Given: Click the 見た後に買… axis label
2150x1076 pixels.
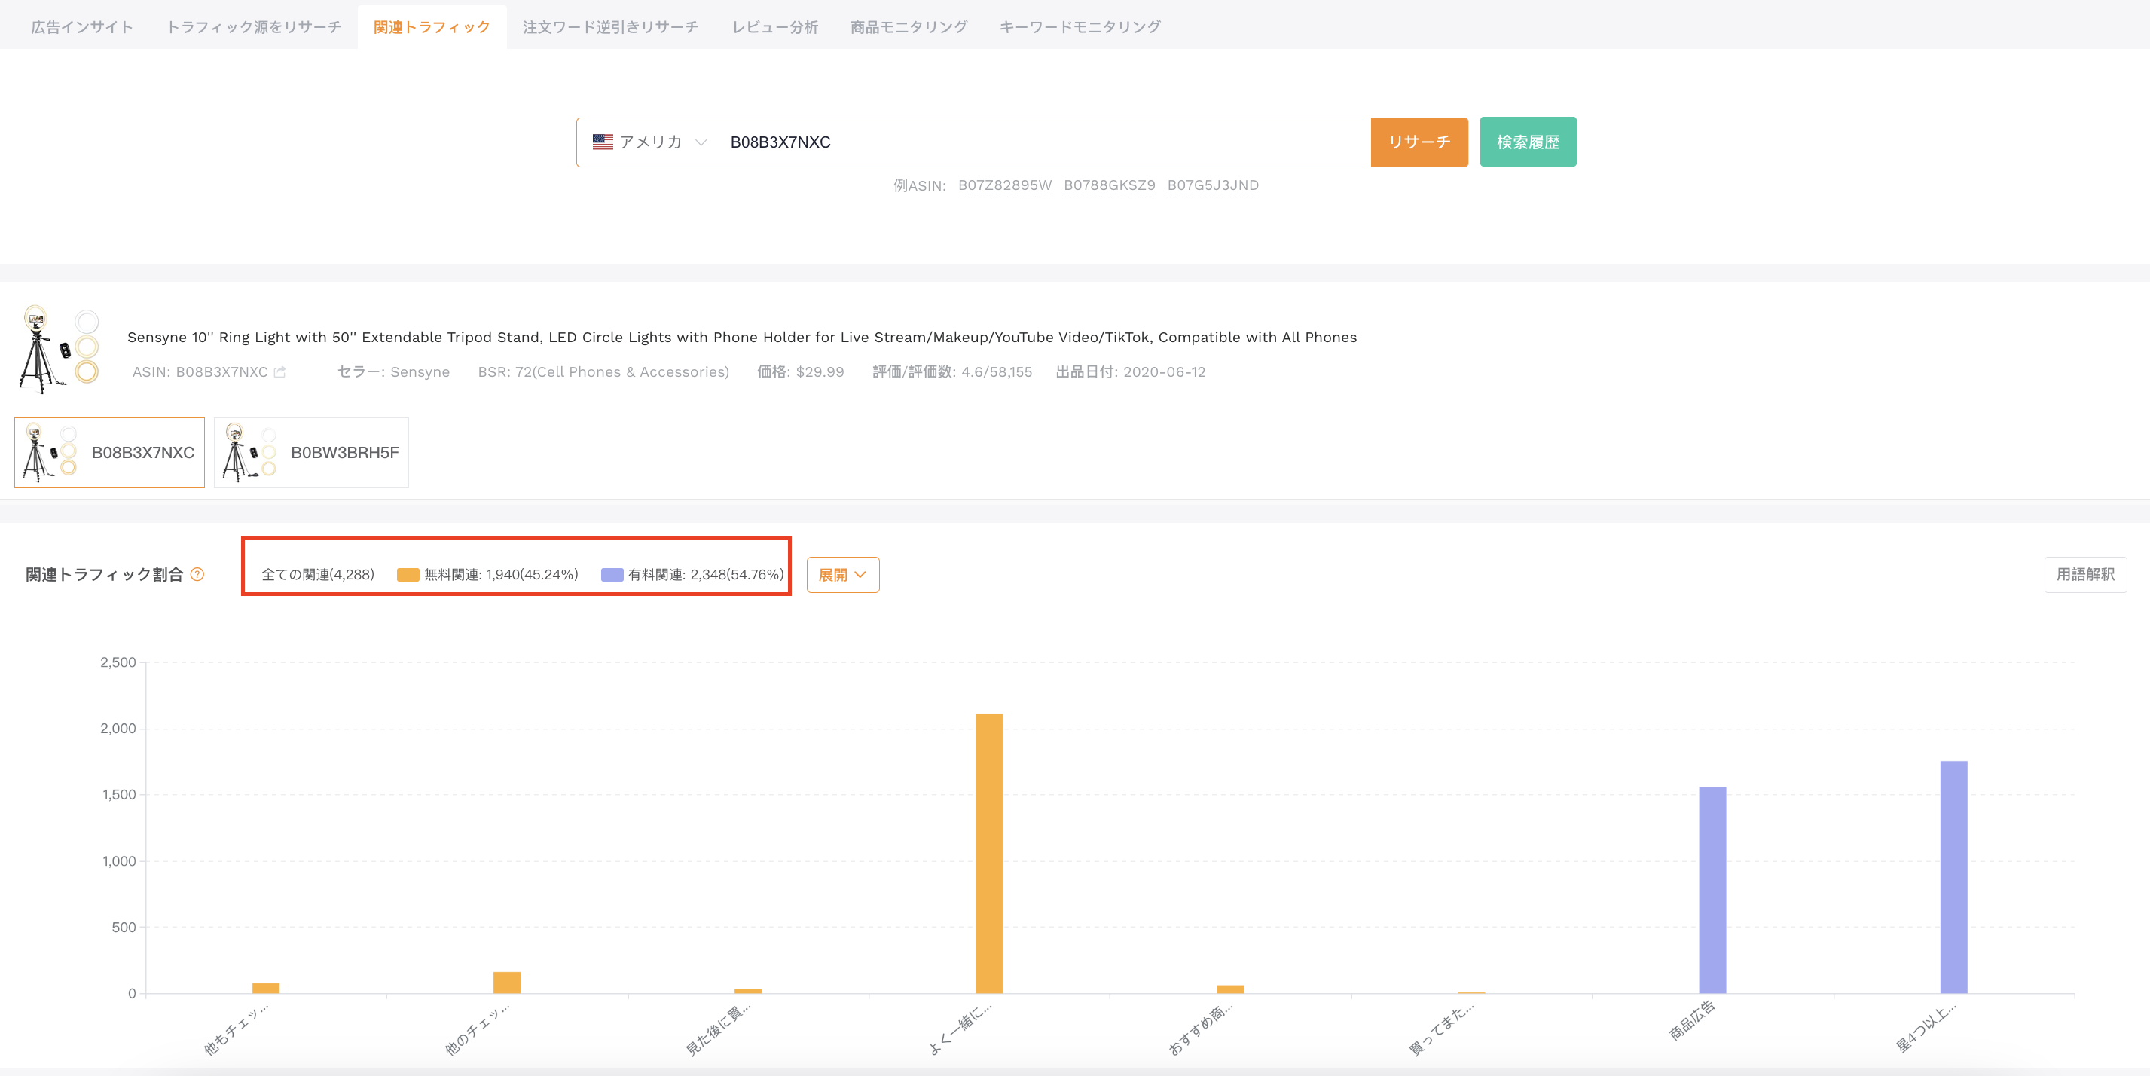Looking at the screenshot, I should click(x=718, y=1029).
